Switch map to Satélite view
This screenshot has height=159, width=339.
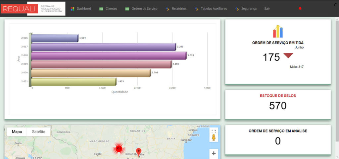[x=39, y=132]
